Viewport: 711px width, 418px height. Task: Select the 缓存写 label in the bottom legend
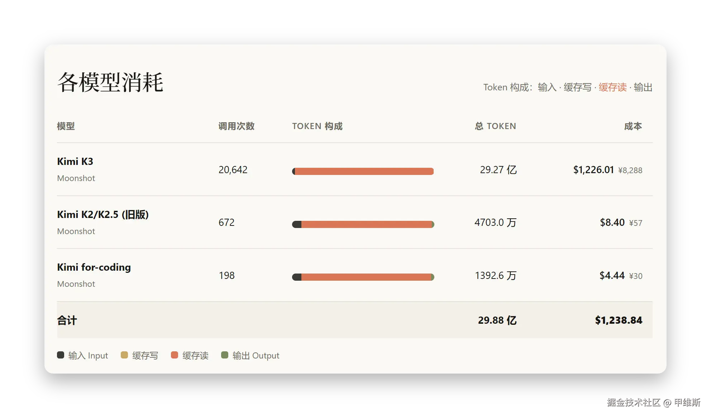click(x=145, y=356)
